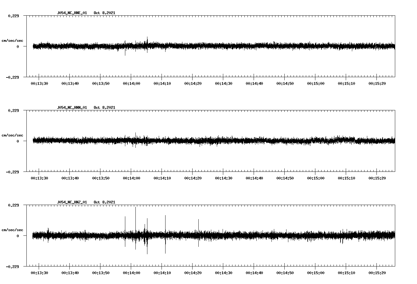Click the cm/sec/sec unit label on HNZ plot
The image size is (417, 284).
12,230
